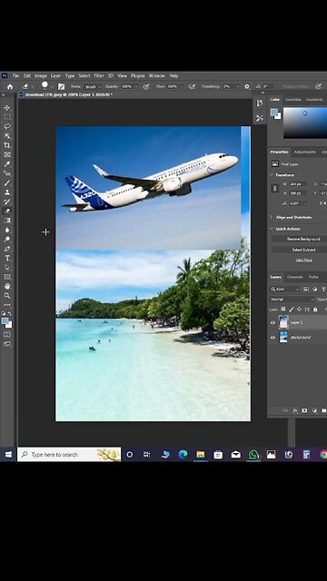Toggle lock transparent pixels

(x=283, y=309)
